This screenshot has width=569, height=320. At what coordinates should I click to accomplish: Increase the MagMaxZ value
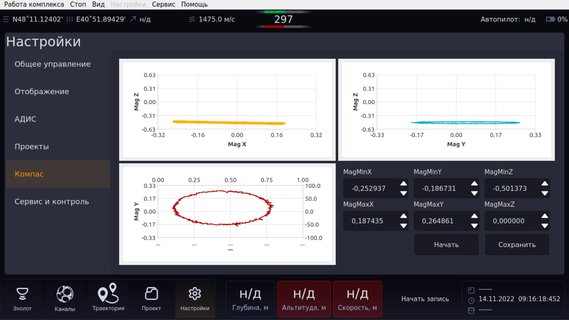pos(545,216)
